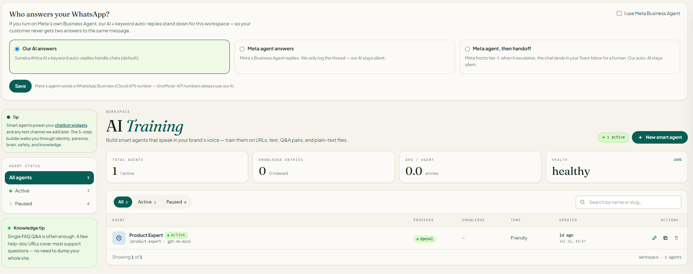
Task: Click the 'ACTIVE' badge beside Product Expert
Action: (176, 235)
